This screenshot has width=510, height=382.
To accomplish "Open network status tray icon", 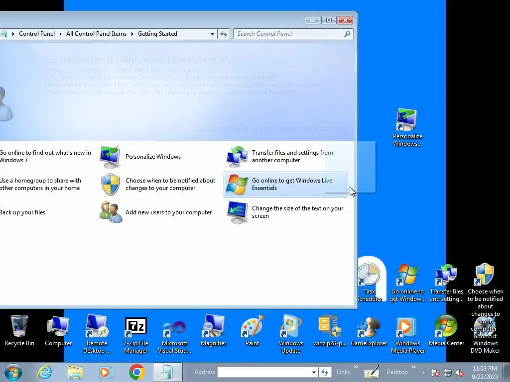I will (x=448, y=373).
